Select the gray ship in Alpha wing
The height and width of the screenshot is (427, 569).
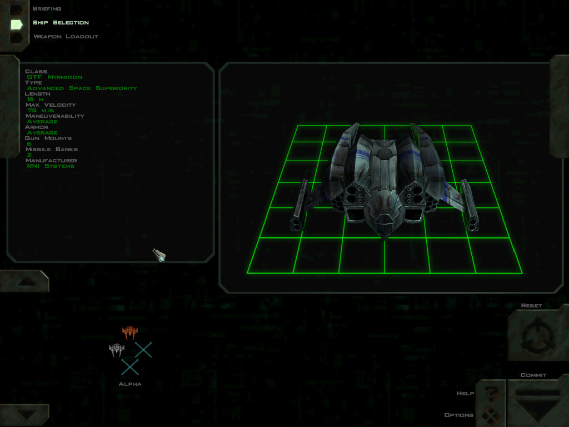tap(117, 350)
